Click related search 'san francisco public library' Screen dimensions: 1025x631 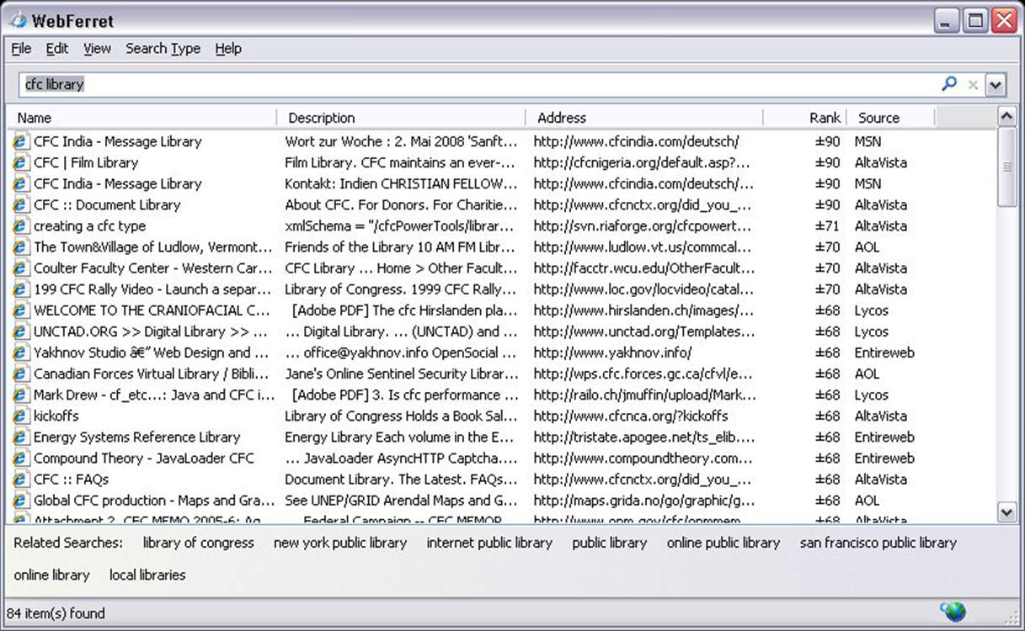click(x=878, y=543)
